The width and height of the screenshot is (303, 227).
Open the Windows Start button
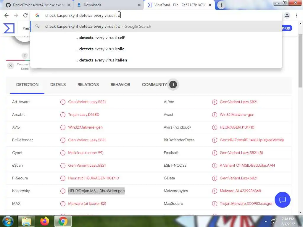point(8,221)
